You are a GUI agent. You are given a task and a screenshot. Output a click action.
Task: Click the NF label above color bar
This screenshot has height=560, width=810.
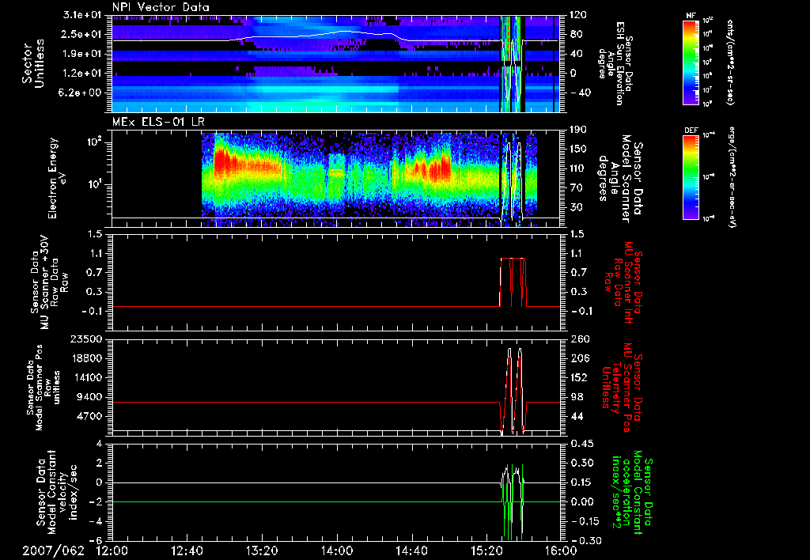coord(691,16)
